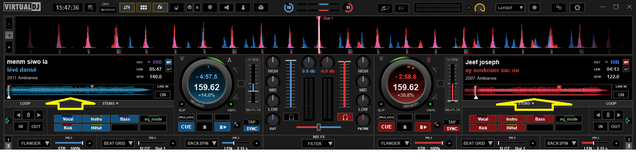Open the LAYOUT dropdown

point(510,7)
